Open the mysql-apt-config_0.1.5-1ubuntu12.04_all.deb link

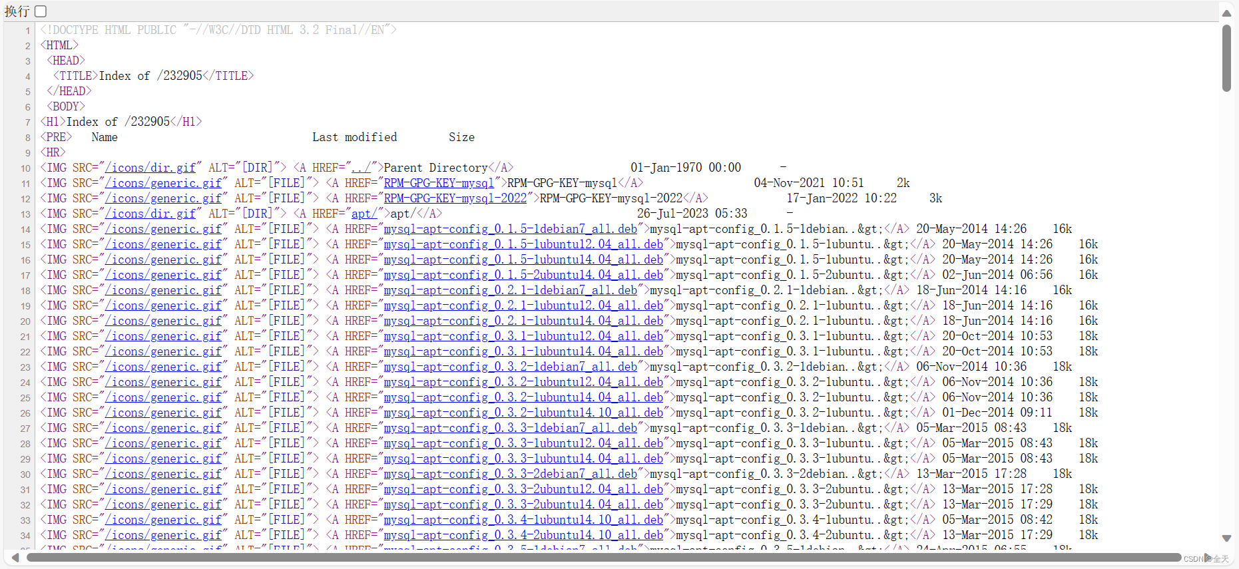point(523,244)
